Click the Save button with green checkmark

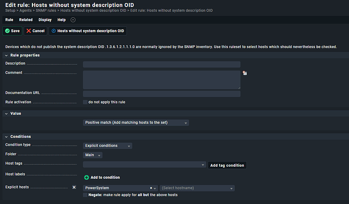12,31
